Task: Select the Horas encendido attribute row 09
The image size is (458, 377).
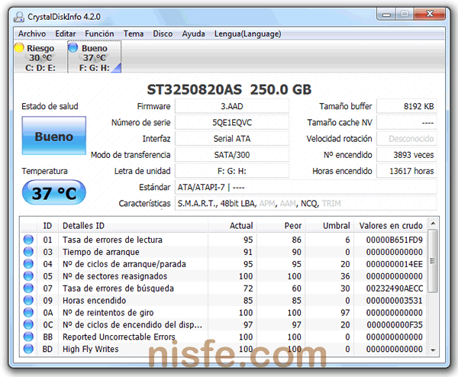Action: click(x=224, y=300)
